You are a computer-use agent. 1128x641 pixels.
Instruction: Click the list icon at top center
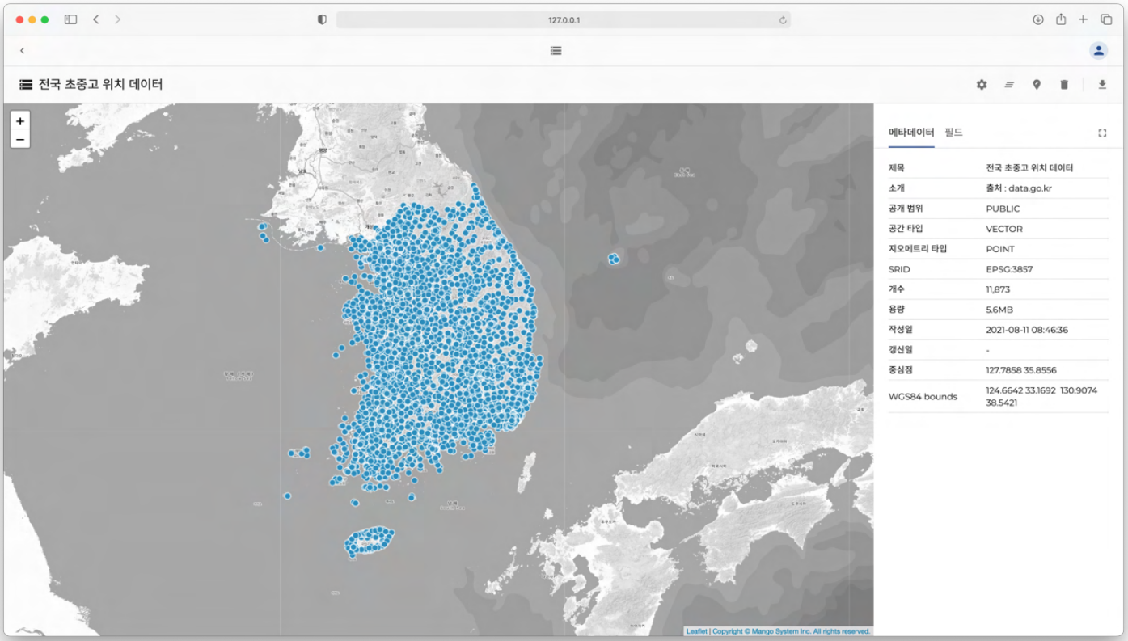pos(556,50)
